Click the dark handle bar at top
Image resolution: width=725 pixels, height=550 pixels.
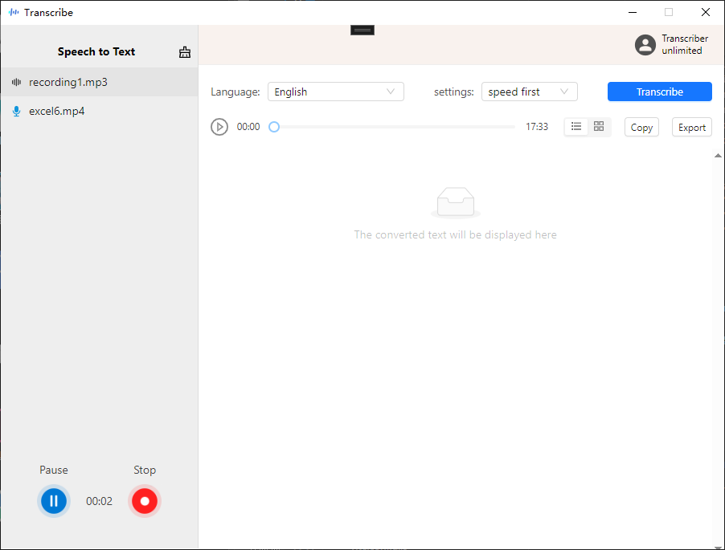[362, 31]
